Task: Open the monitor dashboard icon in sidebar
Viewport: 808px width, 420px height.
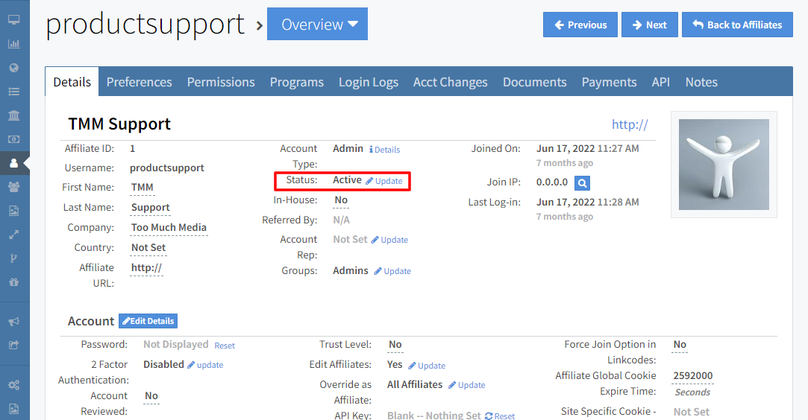Action: [x=13, y=19]
